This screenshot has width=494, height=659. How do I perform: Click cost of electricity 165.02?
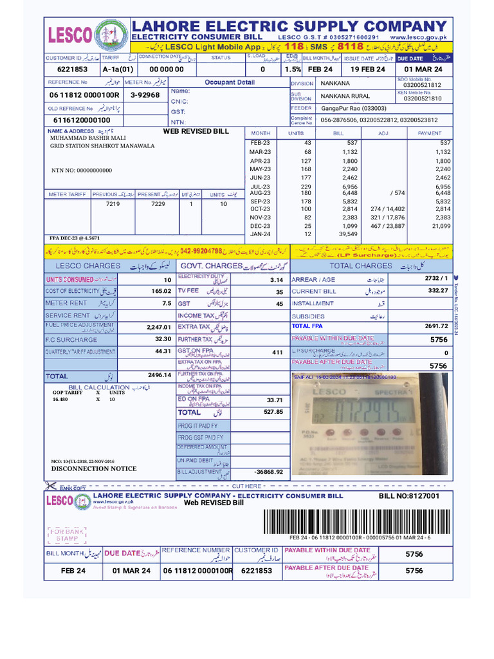tap(161, 291)
